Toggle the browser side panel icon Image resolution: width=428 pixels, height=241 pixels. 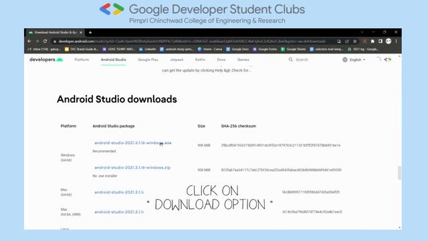point(381,42)
